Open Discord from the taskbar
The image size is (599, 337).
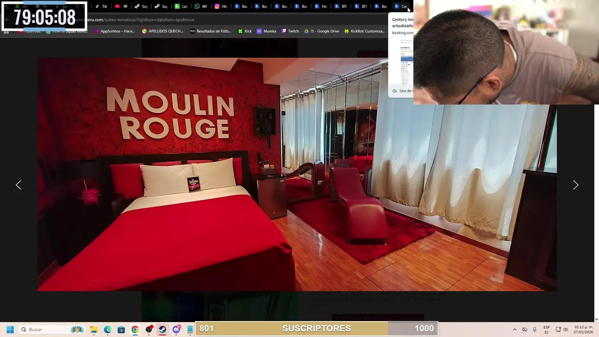pos(176,330)
